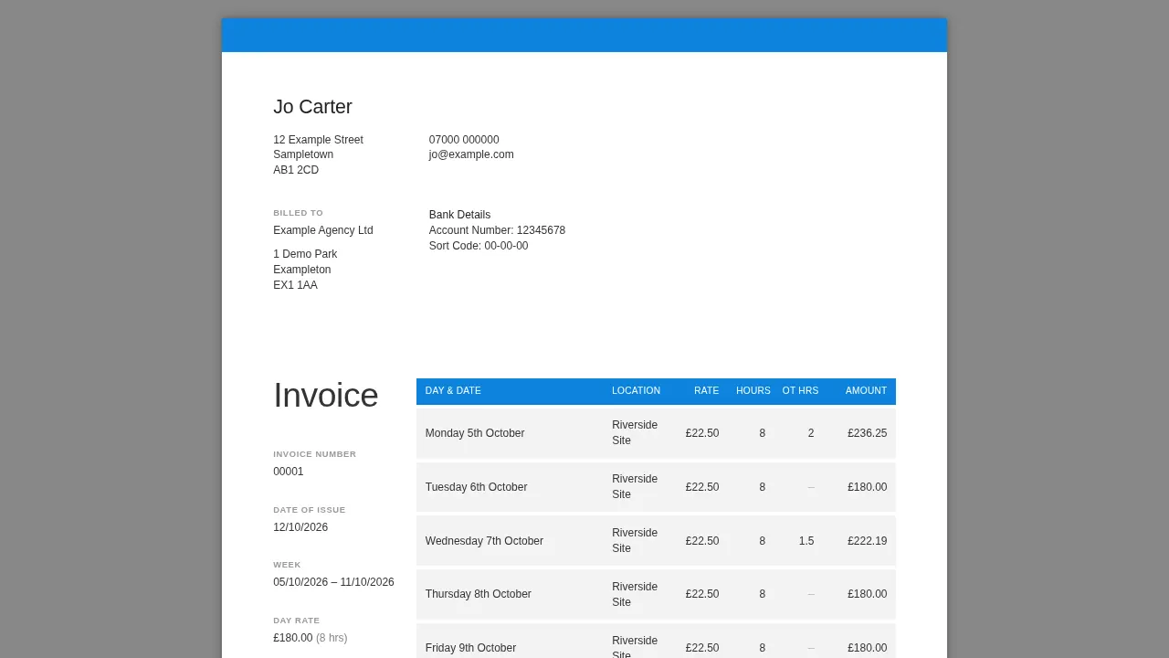The width and height of the screenshot is (1169, 658).
Task: Select the Exampleton town line
Action: 302,270
